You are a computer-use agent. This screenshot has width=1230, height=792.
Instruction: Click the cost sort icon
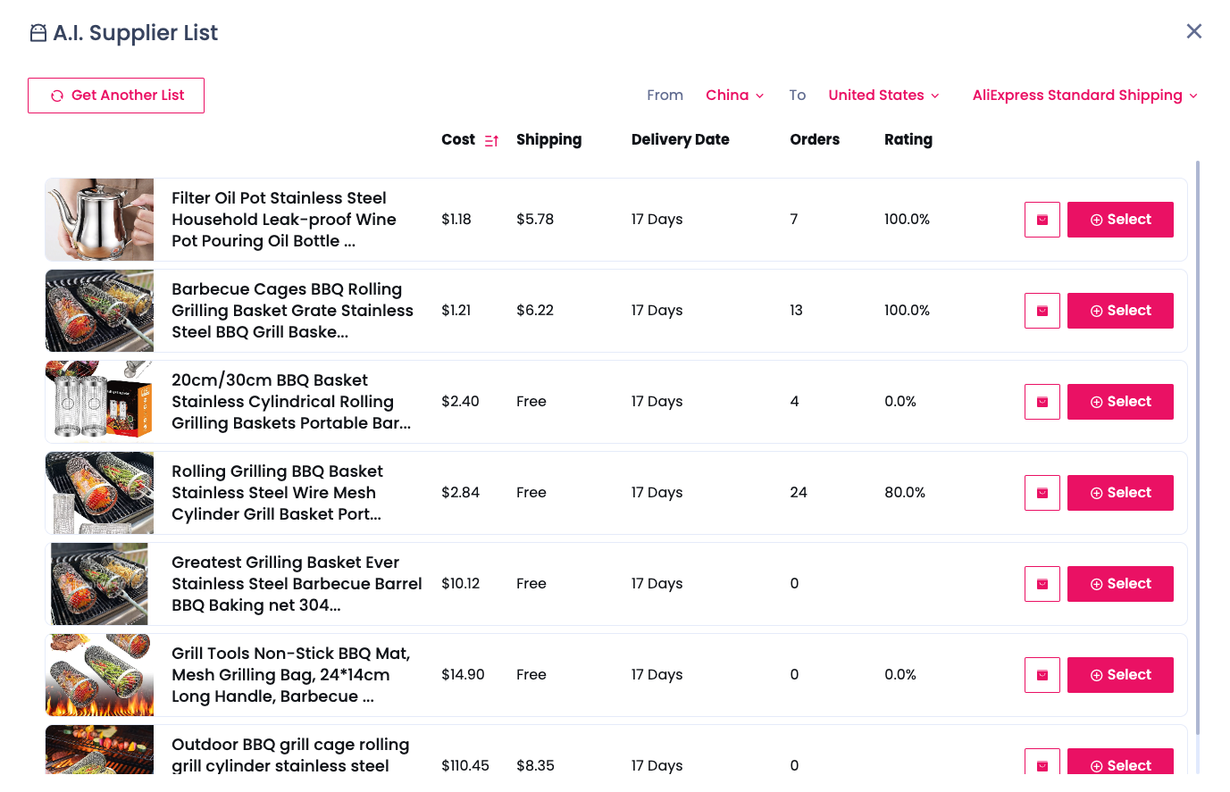(491, 141)
